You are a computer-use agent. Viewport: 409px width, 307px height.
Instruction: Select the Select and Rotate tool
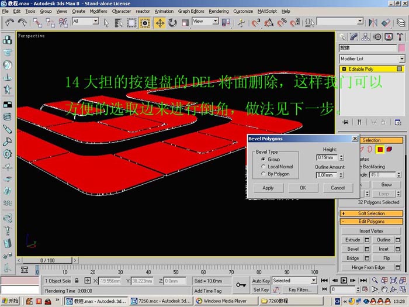pos(172,23)
